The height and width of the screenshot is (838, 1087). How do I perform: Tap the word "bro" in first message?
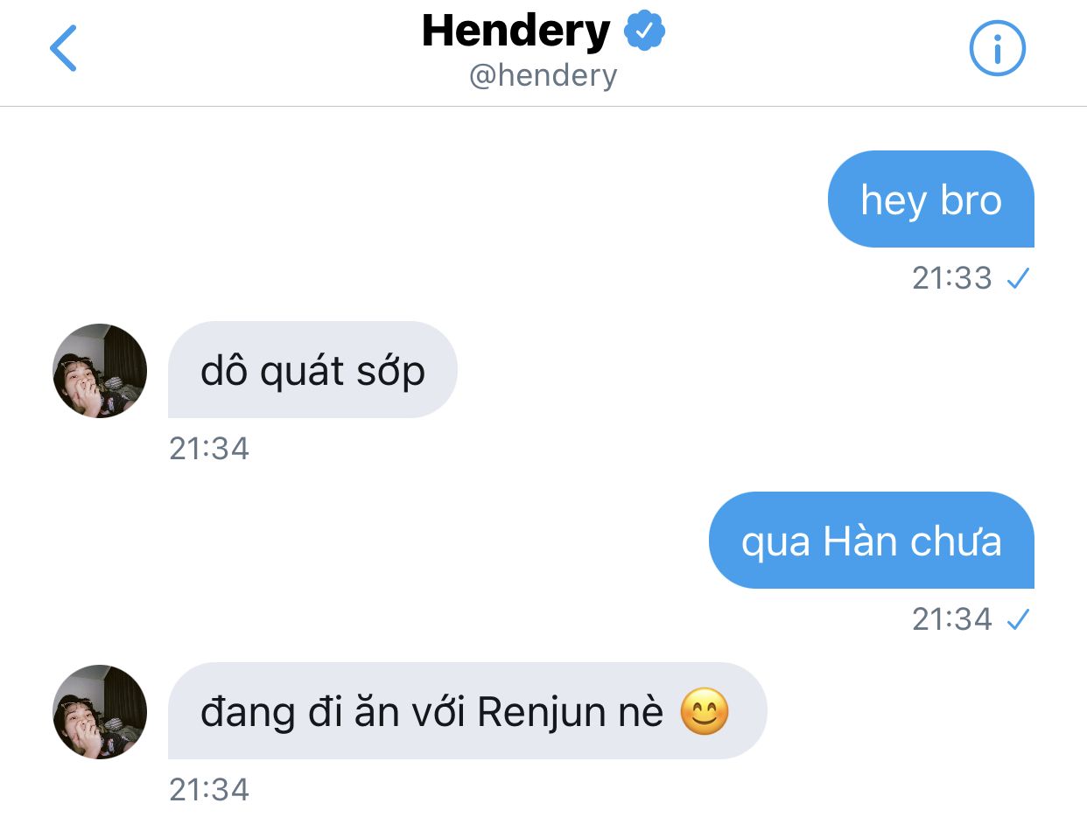pos(971,200)
